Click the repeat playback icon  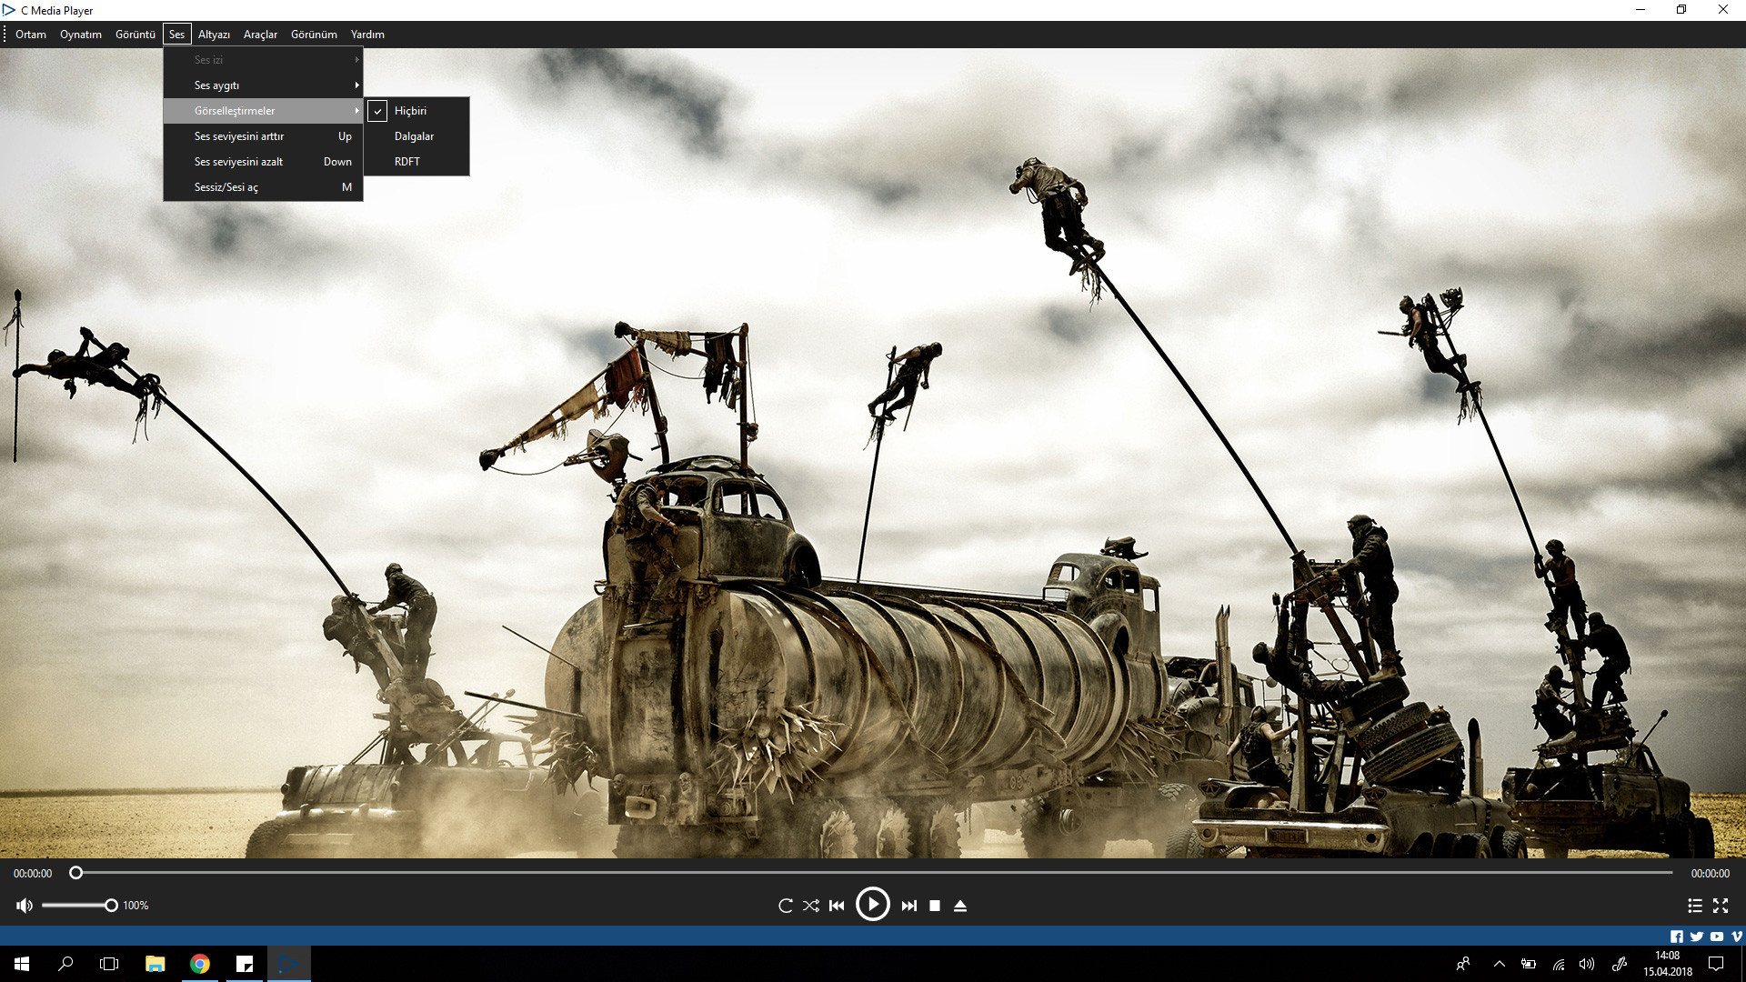coord(786,906)
